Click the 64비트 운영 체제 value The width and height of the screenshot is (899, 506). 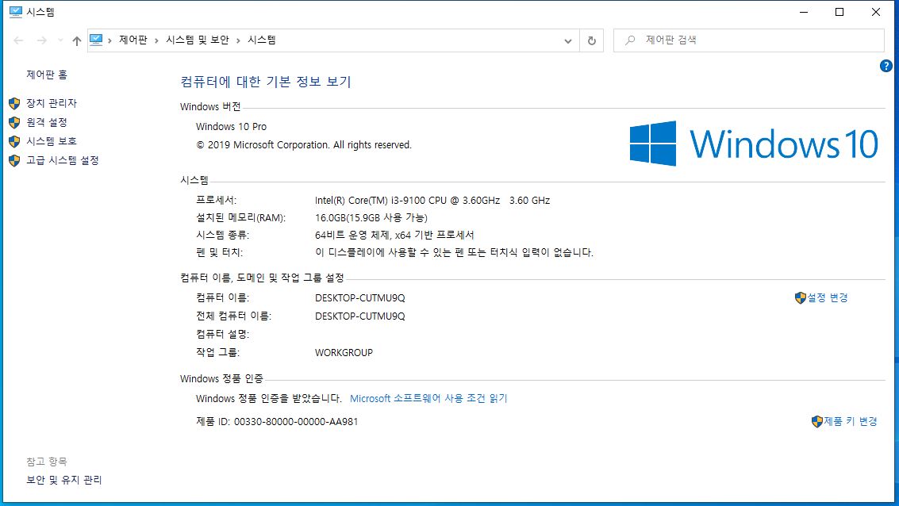[394, 235]
